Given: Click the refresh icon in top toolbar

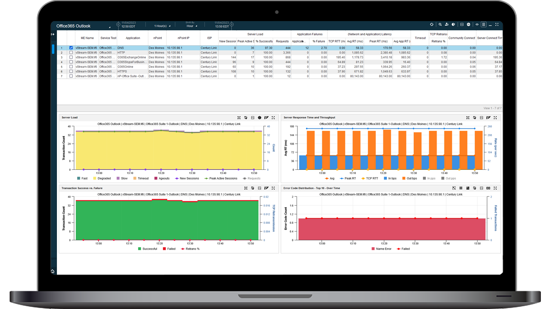Looking at the screenshot, I should (432, 25).
